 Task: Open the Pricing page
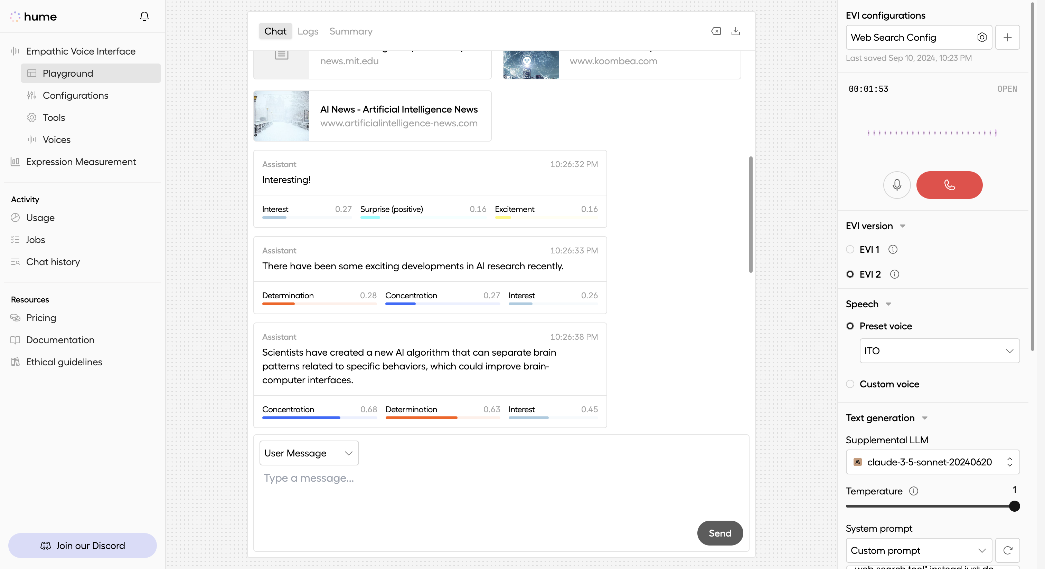point(41,318)
